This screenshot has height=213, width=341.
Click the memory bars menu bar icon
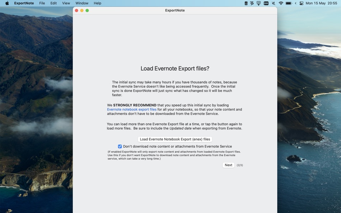266,3
